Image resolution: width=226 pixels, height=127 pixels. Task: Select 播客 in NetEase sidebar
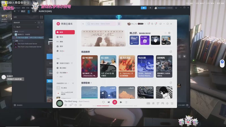pos(65,41)
